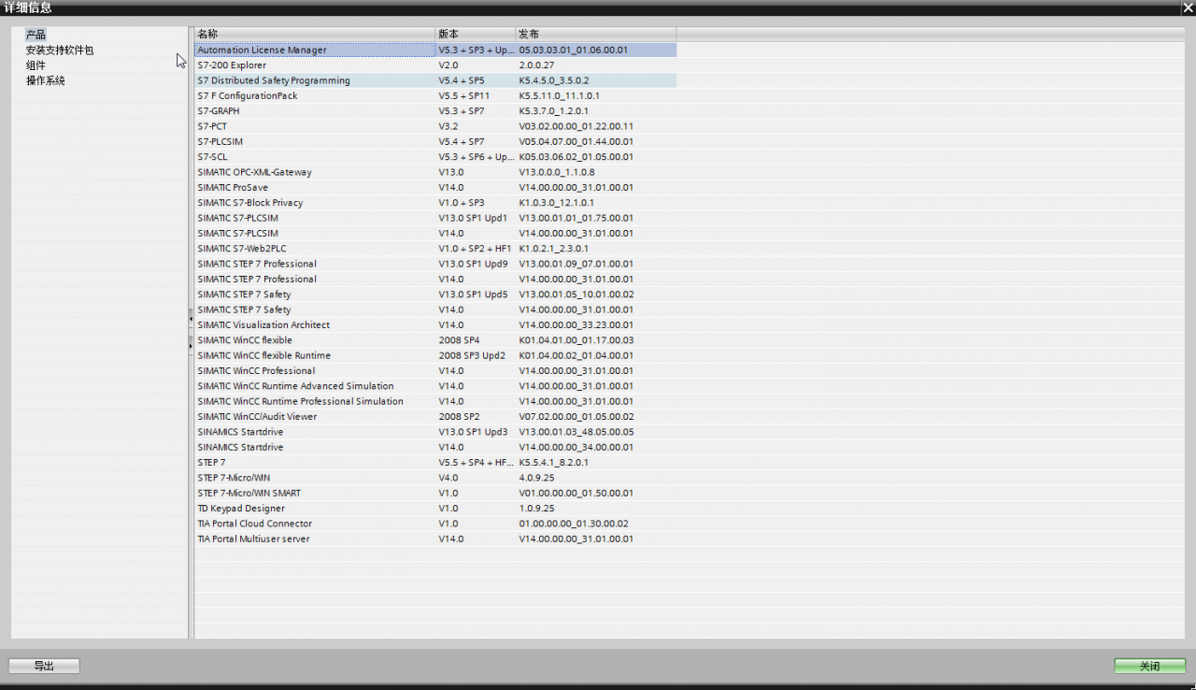Select the S7-GRAPH product row
This screenshot has width=1196, height=690.
[435, 111]
